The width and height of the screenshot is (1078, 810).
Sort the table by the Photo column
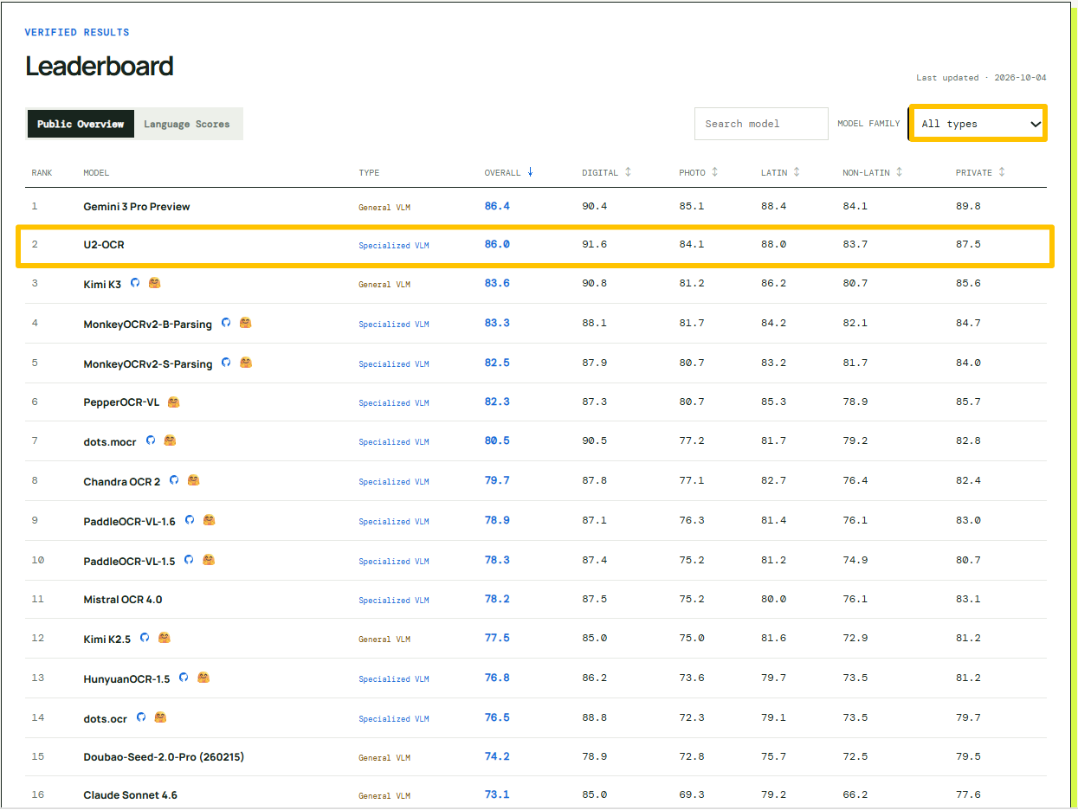coord(699,172)
